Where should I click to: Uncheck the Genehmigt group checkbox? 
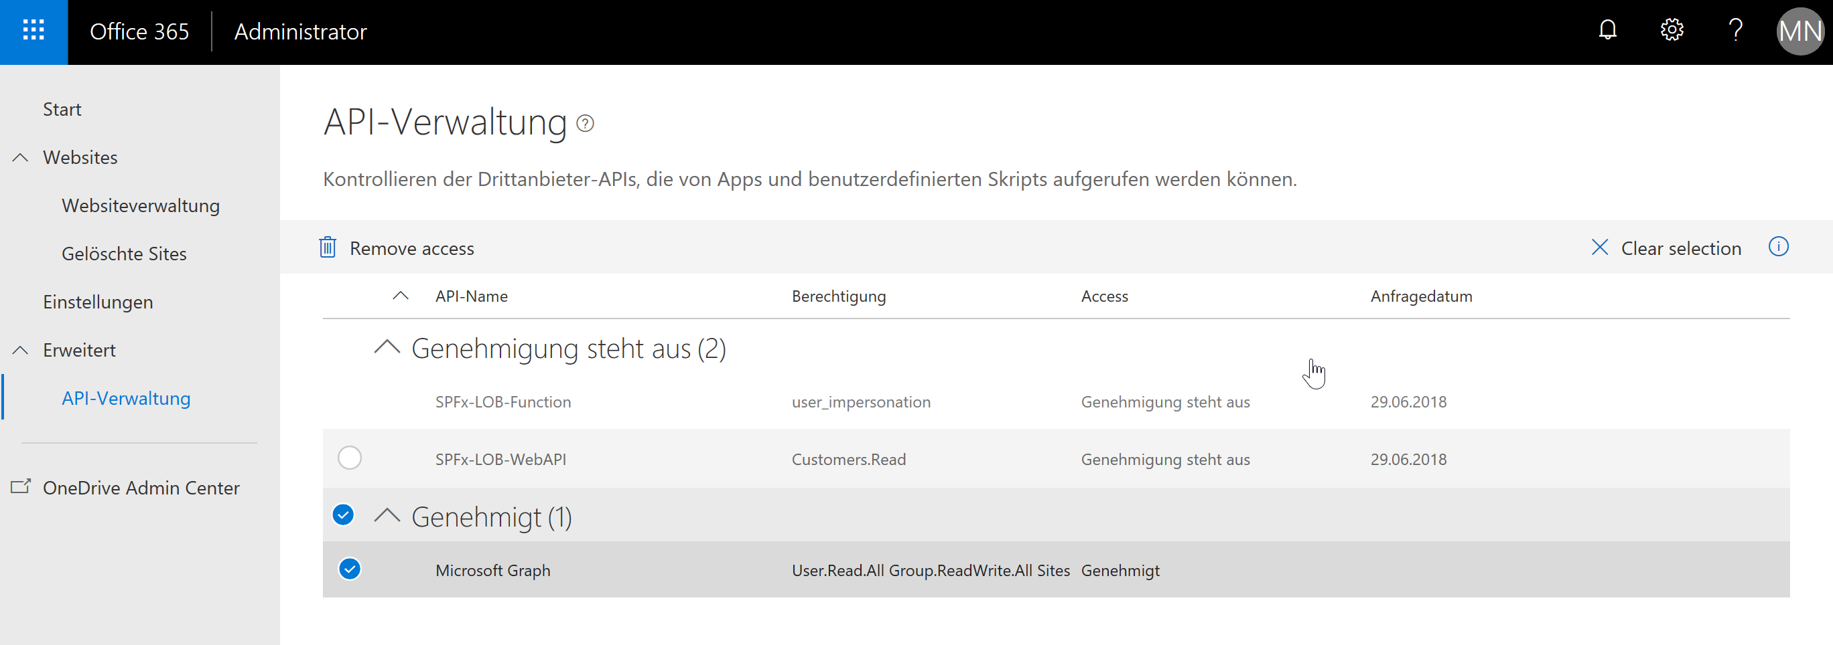pyautogui.click(x=343, y=515)
